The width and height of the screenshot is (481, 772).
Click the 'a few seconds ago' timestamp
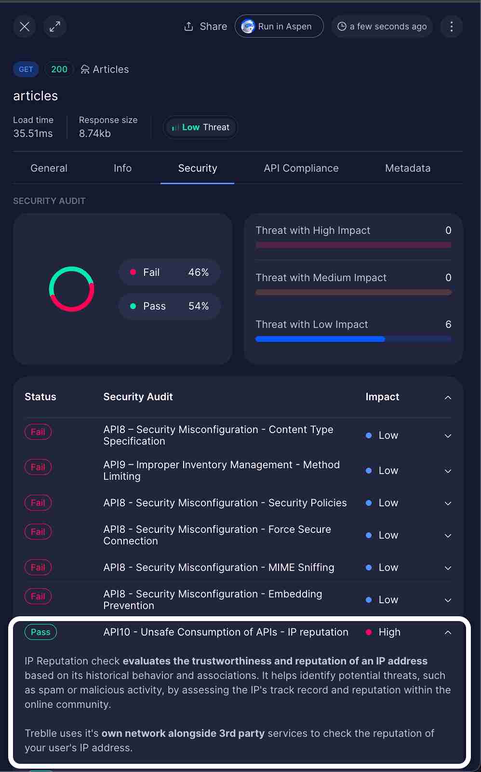click(x=382, y=27)
